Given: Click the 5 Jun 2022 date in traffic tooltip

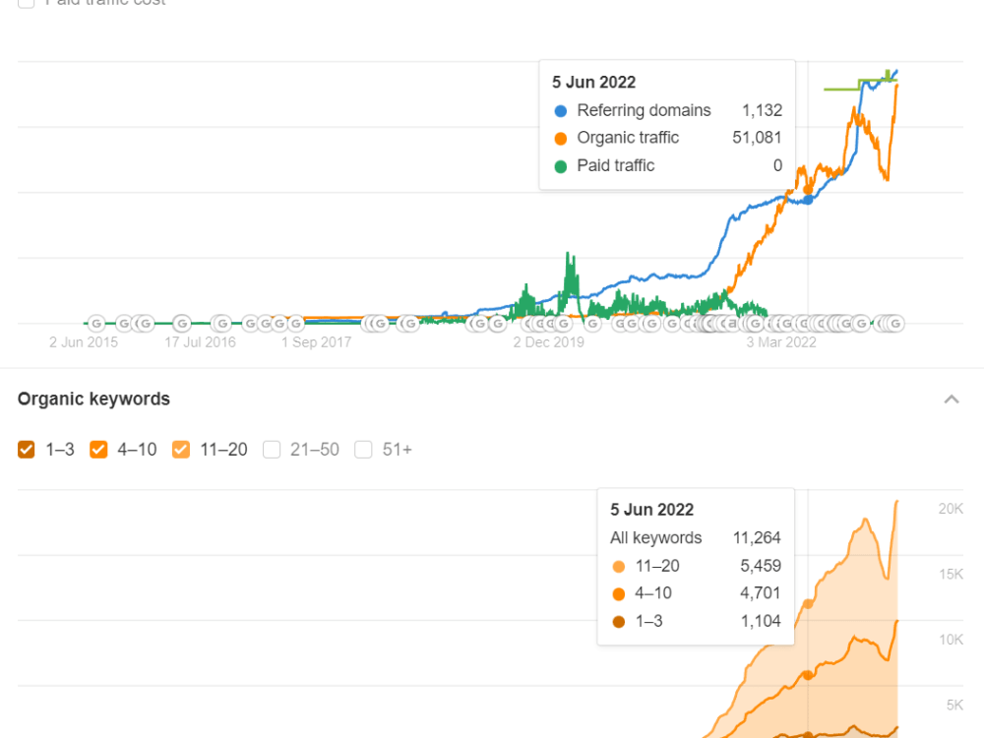Looking at the screenshot, I should (593, 83).
